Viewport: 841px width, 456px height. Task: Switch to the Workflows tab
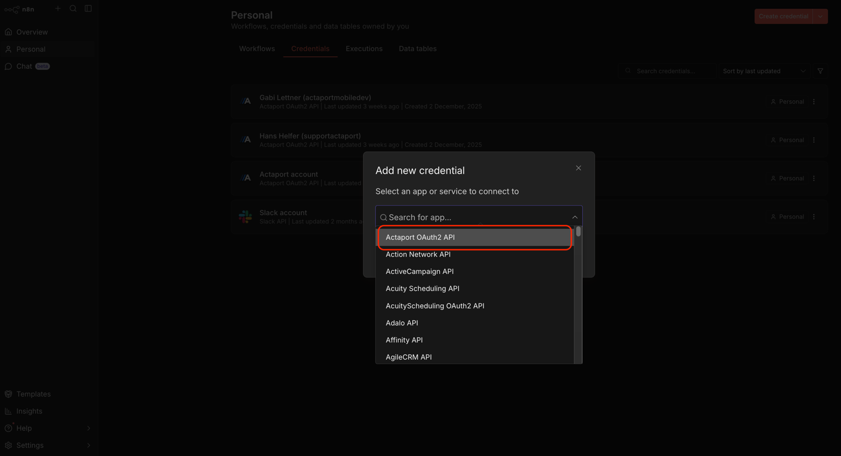tap(257, 49)
